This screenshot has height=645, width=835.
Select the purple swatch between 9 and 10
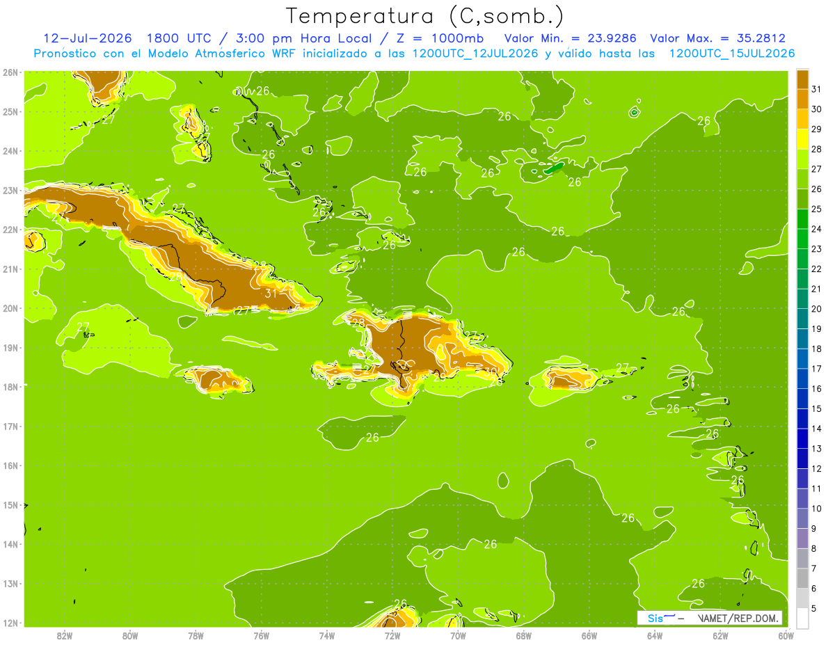pyautogui.click(x=802, y=518)
